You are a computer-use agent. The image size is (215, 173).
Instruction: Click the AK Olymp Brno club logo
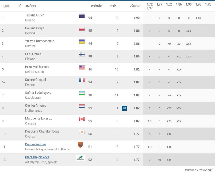point(80,158)
